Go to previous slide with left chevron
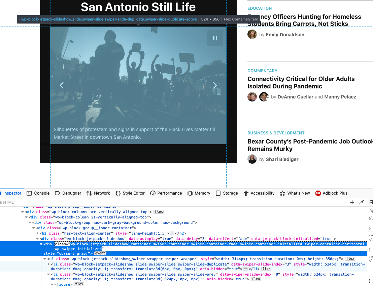The image size is (373, 286). pyautogui.click(x=62, y=85)
